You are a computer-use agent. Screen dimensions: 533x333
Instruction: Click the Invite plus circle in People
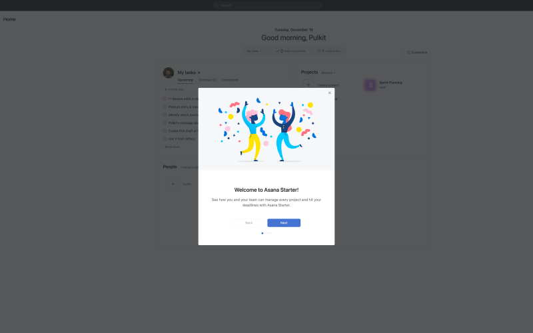pyautogui.click(x=173, y=184)
